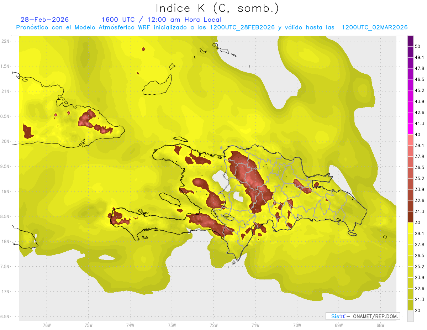Image resolution: width=427 pixels, height=330 pixels.
Task: Click the '22.6' color bar value
Action: pyautogui.click(x=420, y=289)
